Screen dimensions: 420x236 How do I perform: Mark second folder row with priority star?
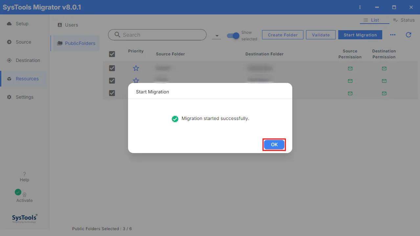[136, 81]
